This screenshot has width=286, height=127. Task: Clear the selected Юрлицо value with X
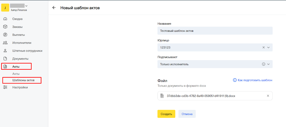coord(263,47)
